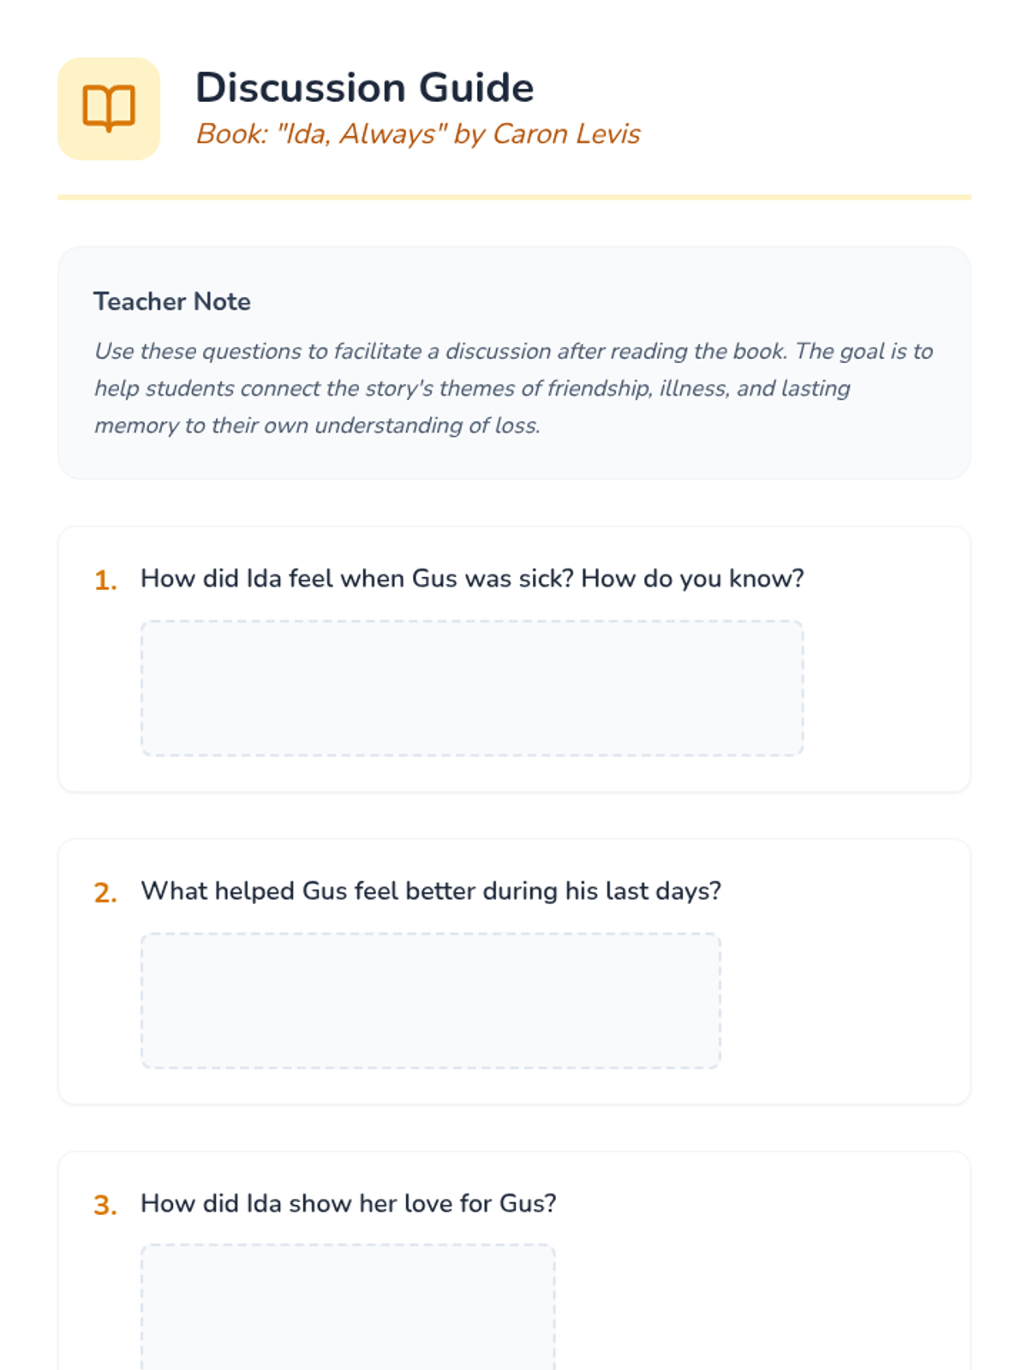Select the Teacher Note heading

coord(172,301)
